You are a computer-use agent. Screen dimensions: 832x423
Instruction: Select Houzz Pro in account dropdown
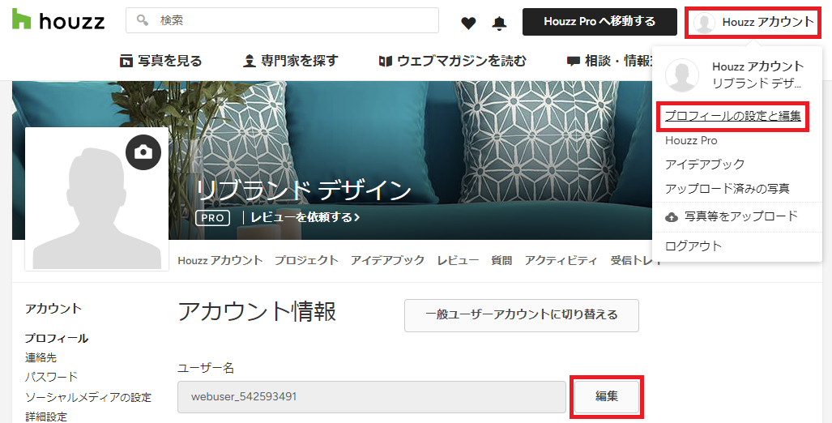(x=691, y=141)
